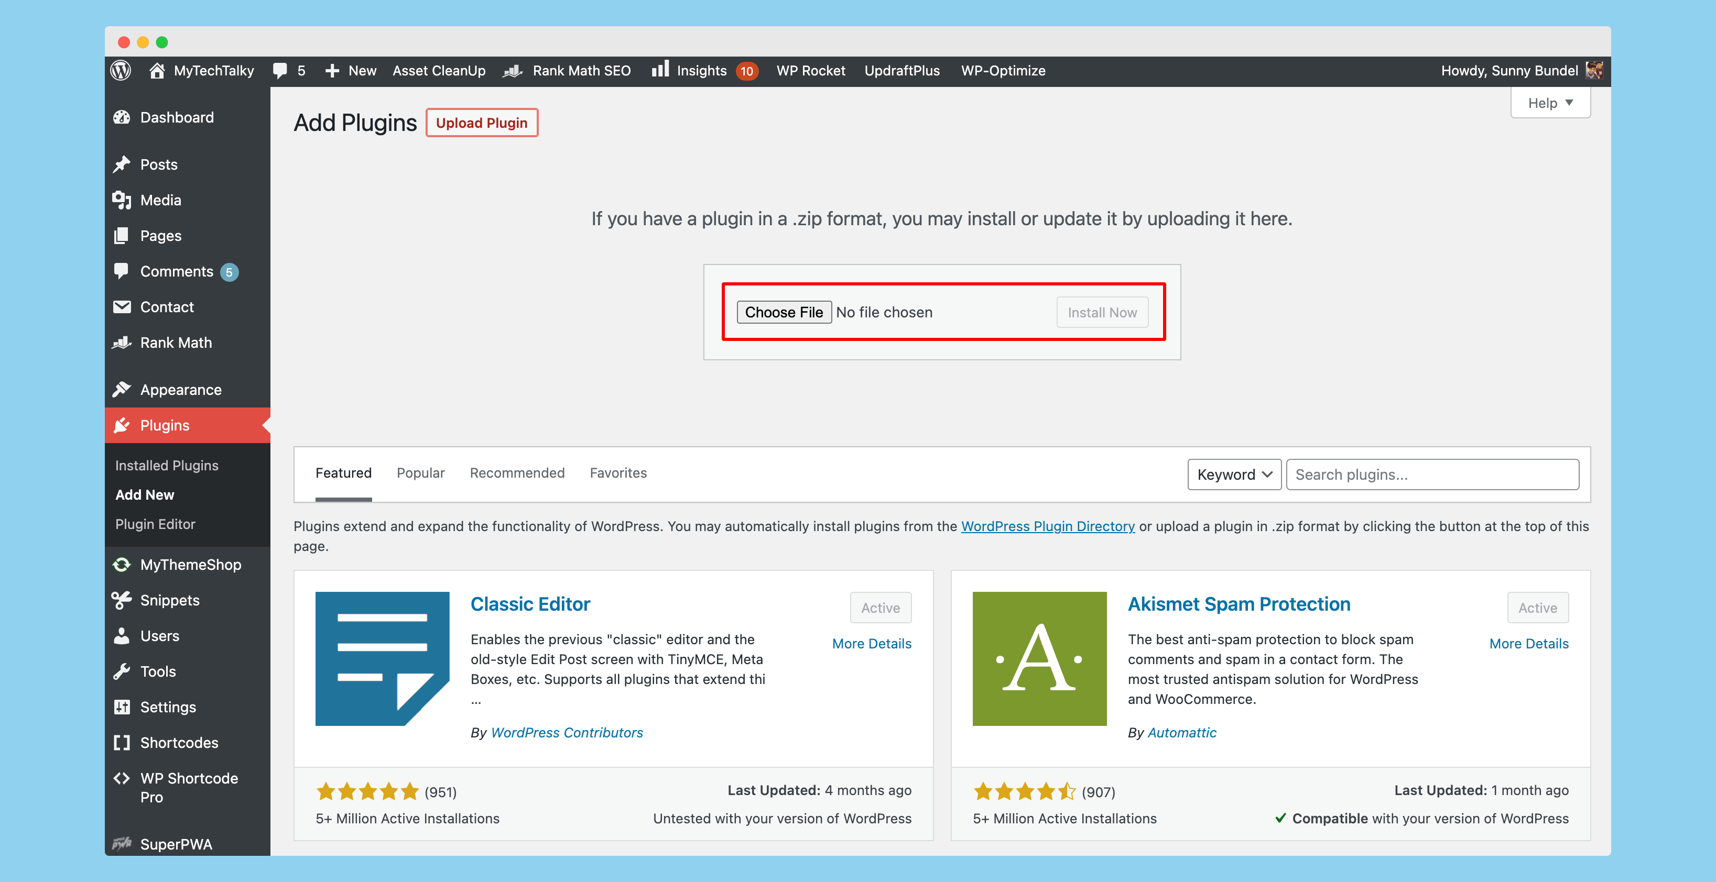Click the WP Shortcode Pro code icon
This screenshot has height=882, width=1716.
[x=121, y=778]
